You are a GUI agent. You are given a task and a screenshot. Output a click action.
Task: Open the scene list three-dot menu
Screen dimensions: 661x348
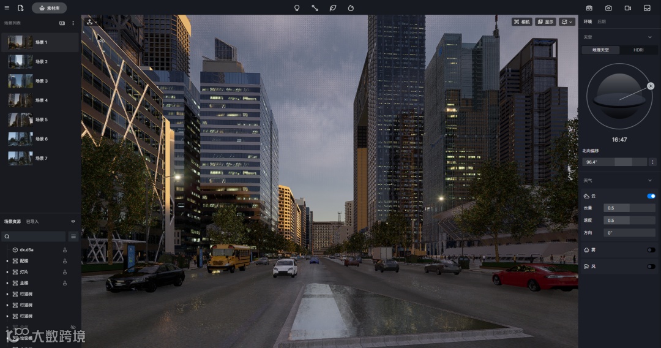73,23
